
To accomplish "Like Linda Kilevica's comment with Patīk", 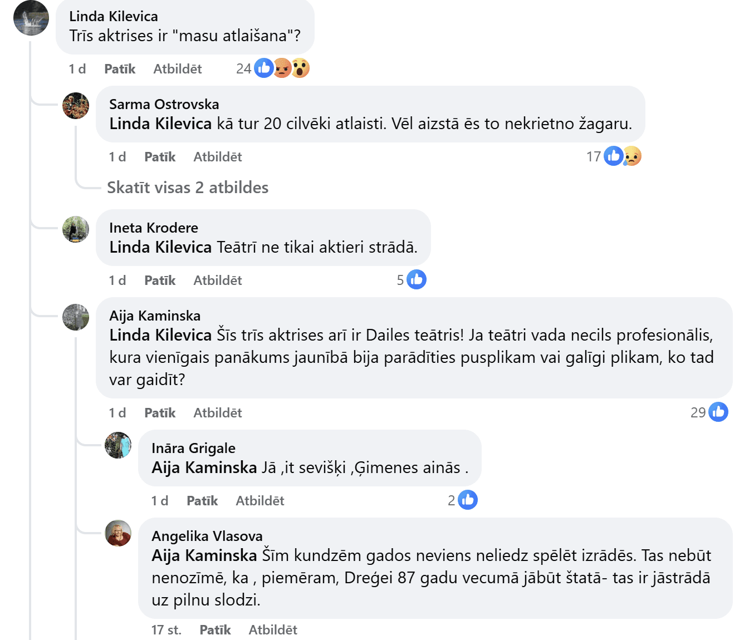I will 120,69.
